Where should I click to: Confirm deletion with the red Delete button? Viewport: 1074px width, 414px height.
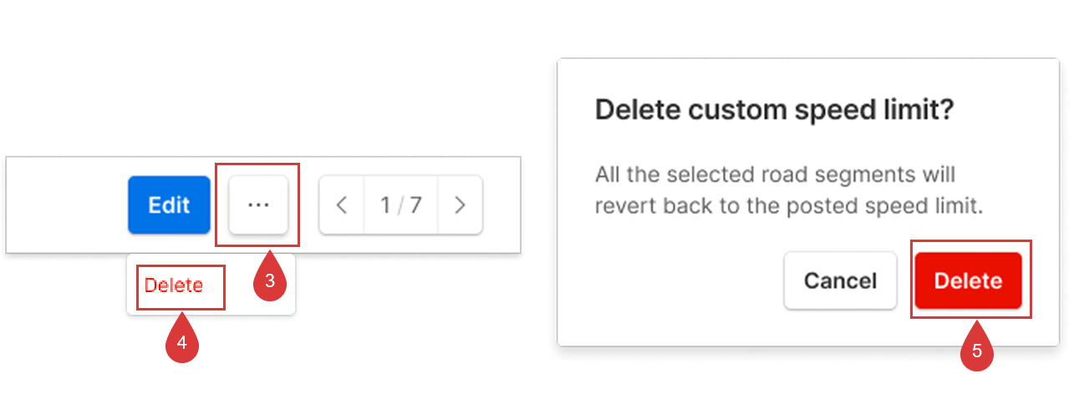pos(968,280)
